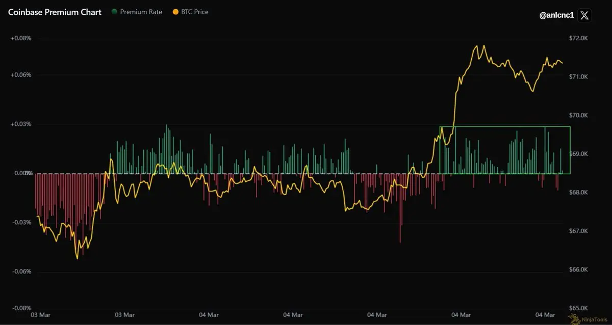Toggle the Premium Rate legend series
Image resolution: width=612 pixels, height=325 pixels.
[137, 12]
